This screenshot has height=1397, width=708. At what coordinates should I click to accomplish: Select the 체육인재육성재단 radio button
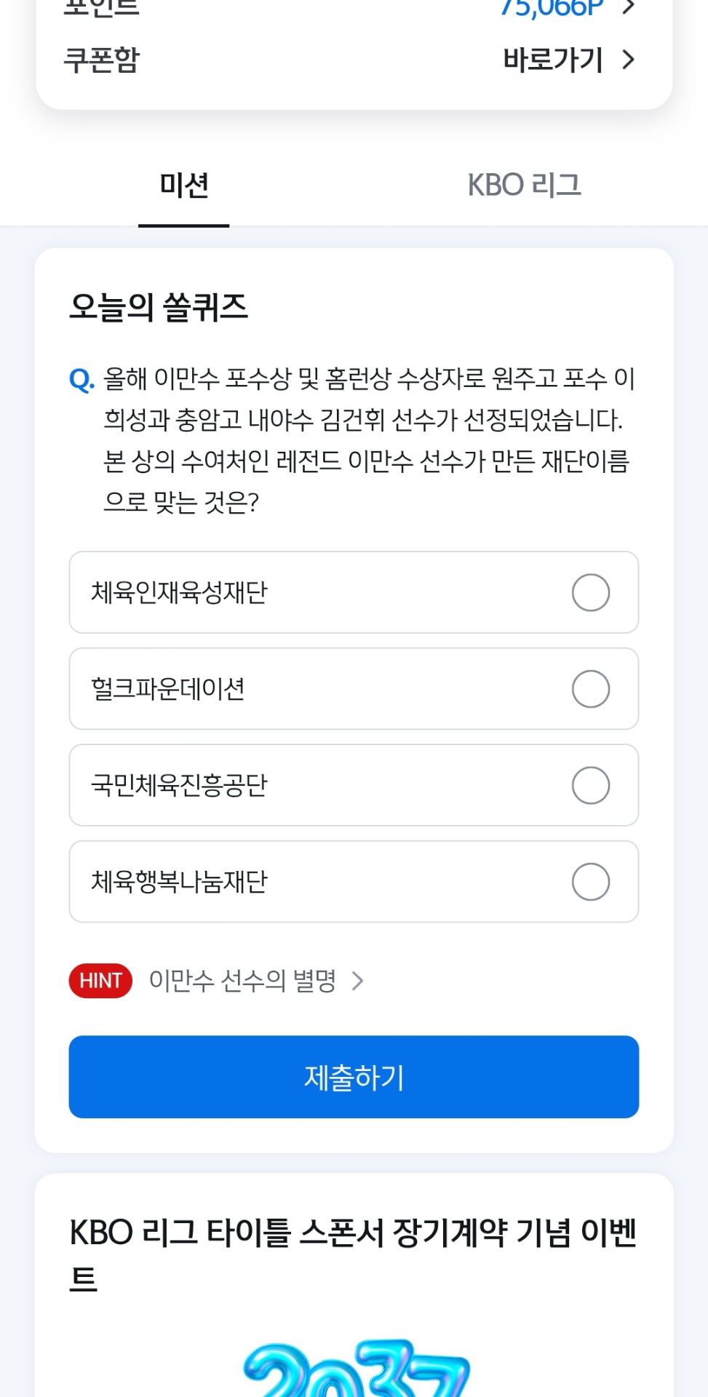pyautogui.click(x=590, y=592)
